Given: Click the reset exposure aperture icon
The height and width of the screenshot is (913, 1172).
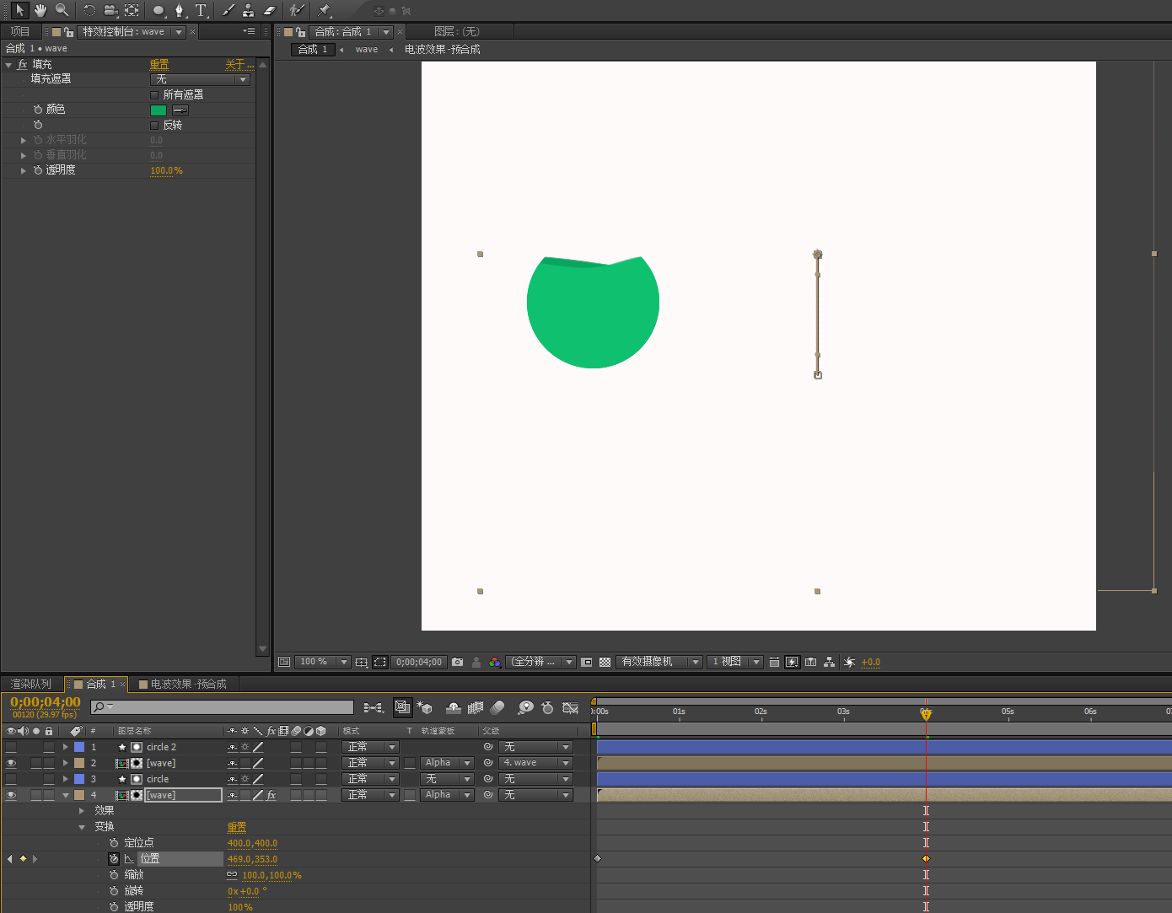Looking at the screenshot, I should tap(849, 663).
